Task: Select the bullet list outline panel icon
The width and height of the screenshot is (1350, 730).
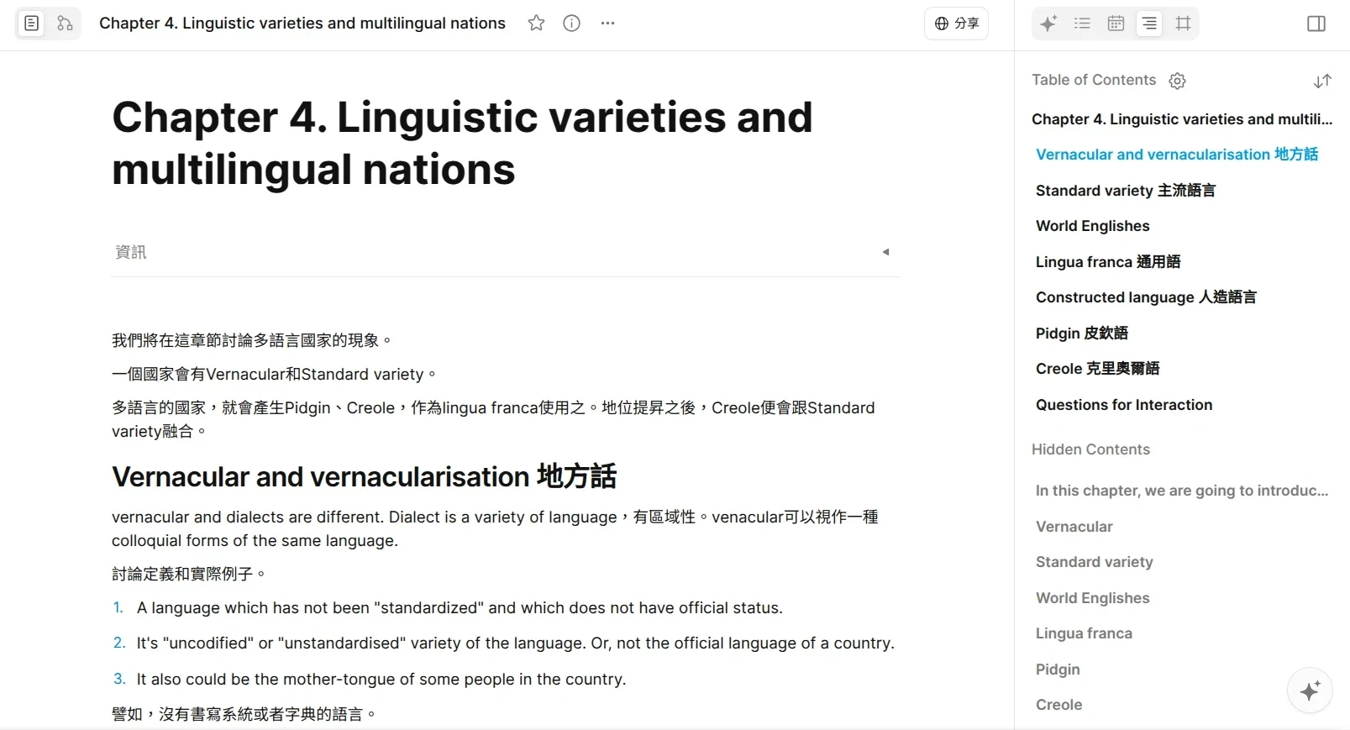Action: coord(1082,24)
